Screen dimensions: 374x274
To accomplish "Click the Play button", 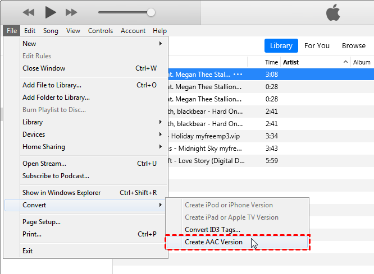I will click(50, 12).
